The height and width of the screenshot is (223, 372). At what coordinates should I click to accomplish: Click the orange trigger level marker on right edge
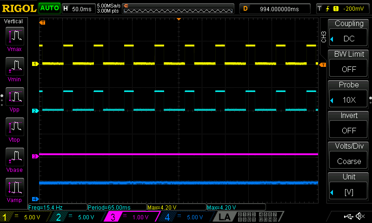(x=323, y=65)
